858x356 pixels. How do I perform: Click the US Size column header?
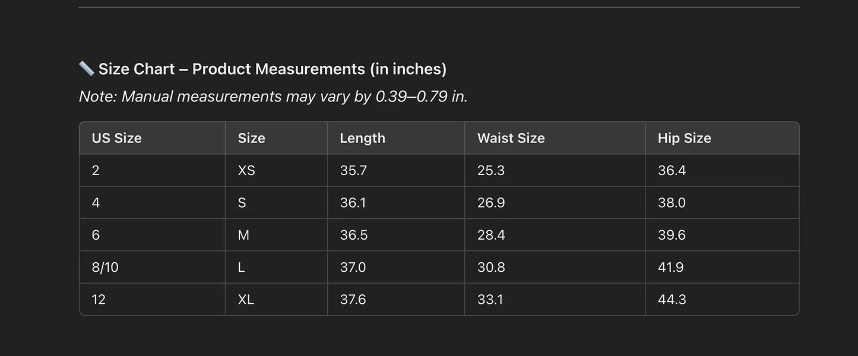[117, 138]
